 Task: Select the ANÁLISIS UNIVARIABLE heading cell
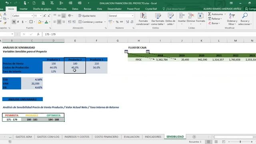point(22,99)
